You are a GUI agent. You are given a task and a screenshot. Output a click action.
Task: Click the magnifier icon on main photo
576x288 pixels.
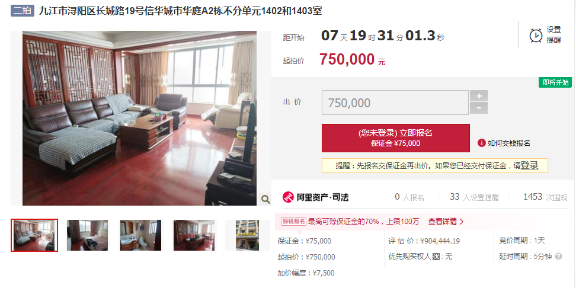(265, 200)
